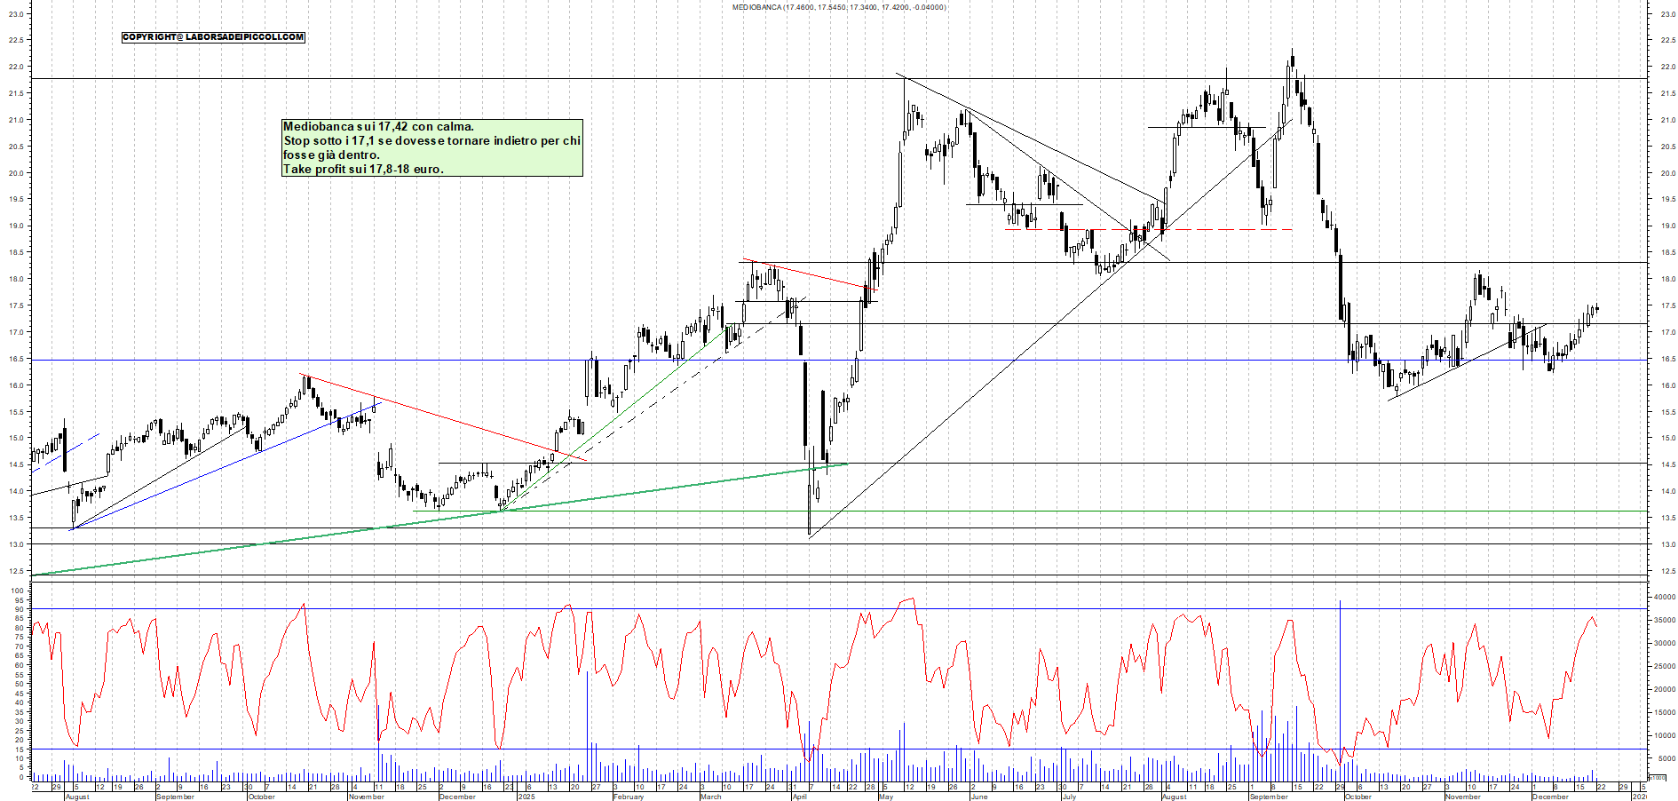Click the 'Stop sotto i 17,1' annotation line
1678x801 pixels.
[431, 140]
